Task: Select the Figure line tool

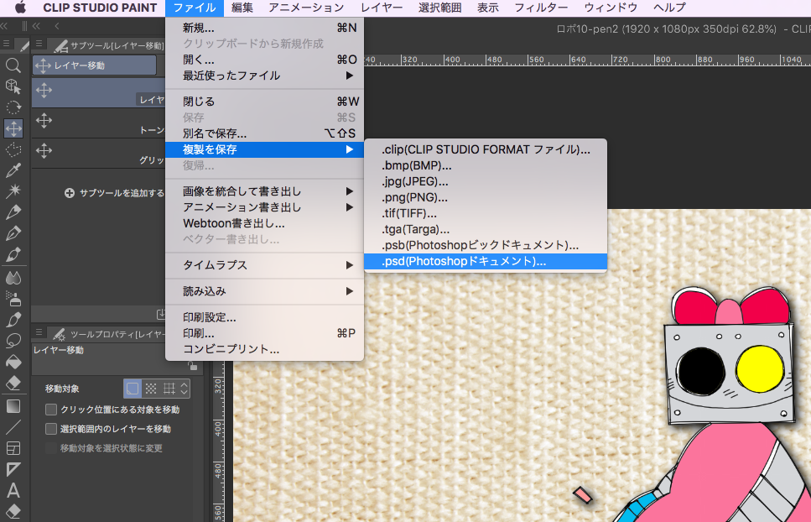Action: pyautogui.click(x=13, y=427)
